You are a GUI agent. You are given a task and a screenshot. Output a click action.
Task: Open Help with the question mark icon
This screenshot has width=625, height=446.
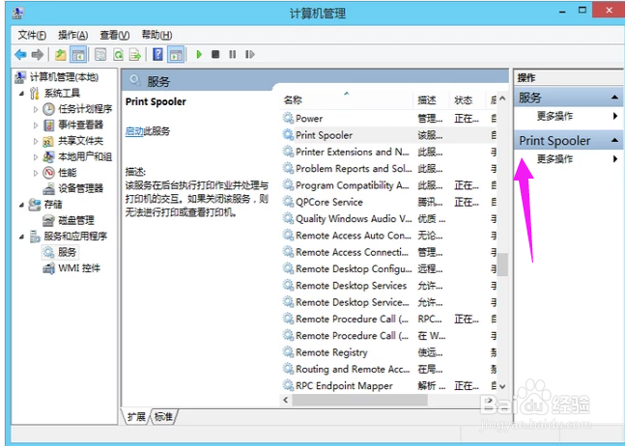coord(157,55)
